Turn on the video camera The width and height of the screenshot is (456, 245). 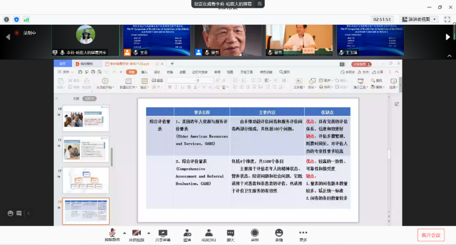tap(137, 233)
